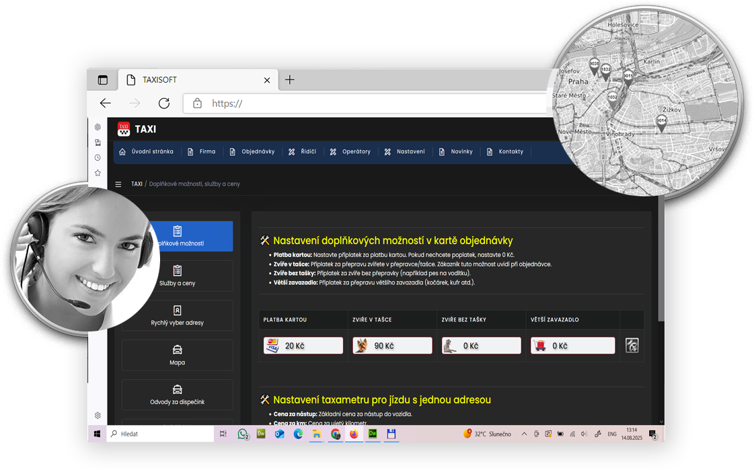Viewport: 754px width, 470px height.
Task: Edit the Zvíře v tašce 90 Kč field
Action: click(392, 346)
